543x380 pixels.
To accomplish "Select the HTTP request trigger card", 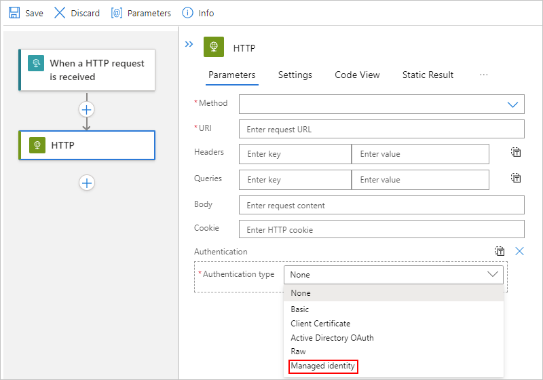I will pos(87,70).
